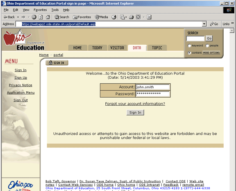Select the people search radio button
Screen dimensions: 236x191
coord(207,45)
